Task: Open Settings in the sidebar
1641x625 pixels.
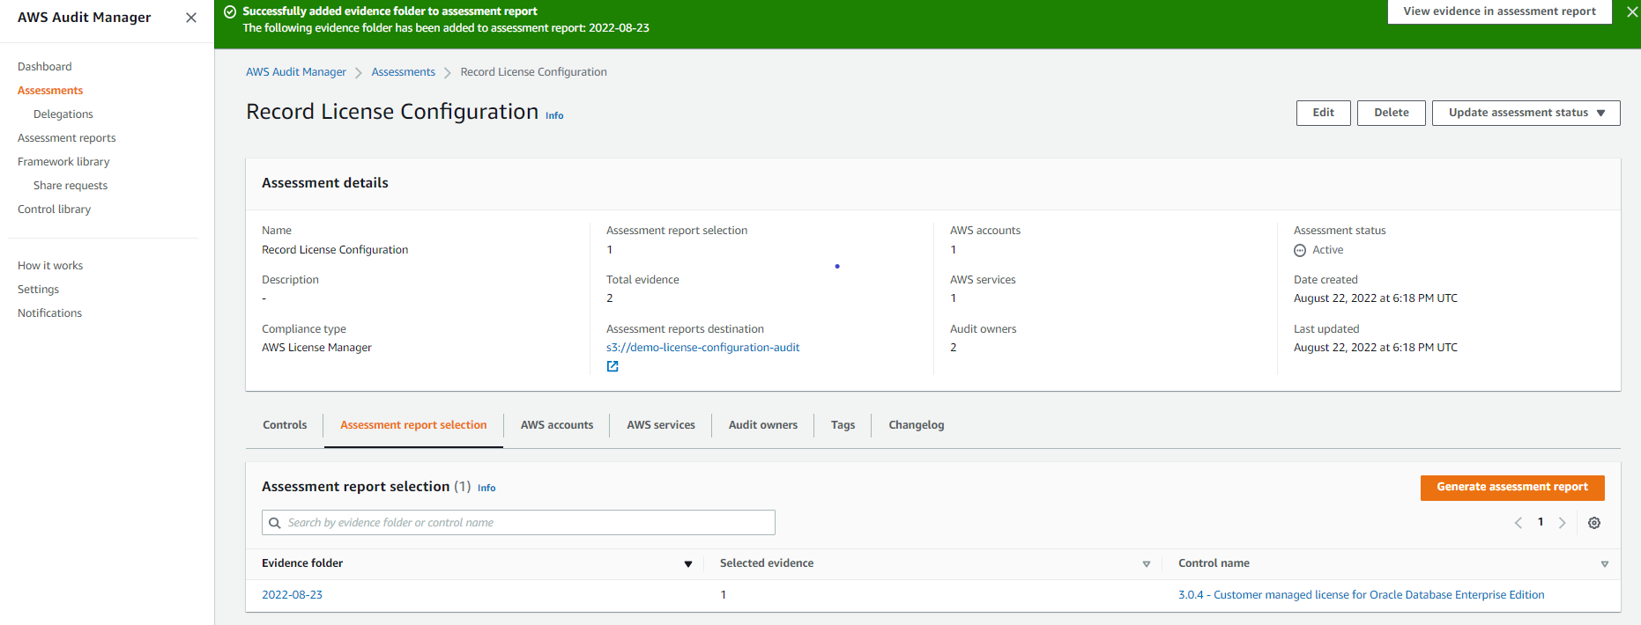Action: pyautogui.click(x=39, y=290)
